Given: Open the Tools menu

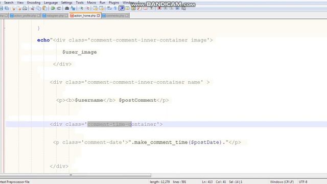Looking at the screenshot, I should [80, 3].
